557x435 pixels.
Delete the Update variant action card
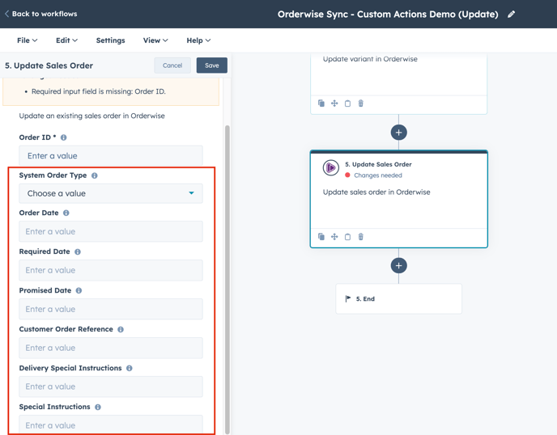360,103
